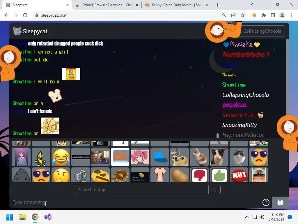Viewport: 298px width, 224px height.
Task: Open the volume control in tray
Action: [x=262, y=217]
